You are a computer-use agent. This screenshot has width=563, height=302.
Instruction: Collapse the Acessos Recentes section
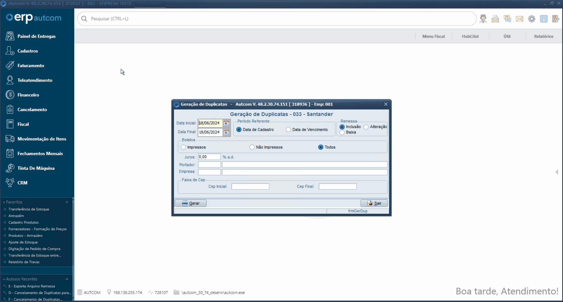(67, 279)
